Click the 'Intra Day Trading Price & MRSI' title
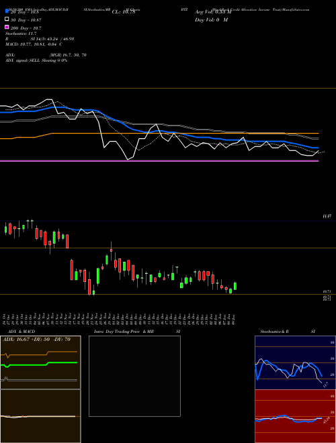Screen dimensions: 336x443 (x=137, y=332)
